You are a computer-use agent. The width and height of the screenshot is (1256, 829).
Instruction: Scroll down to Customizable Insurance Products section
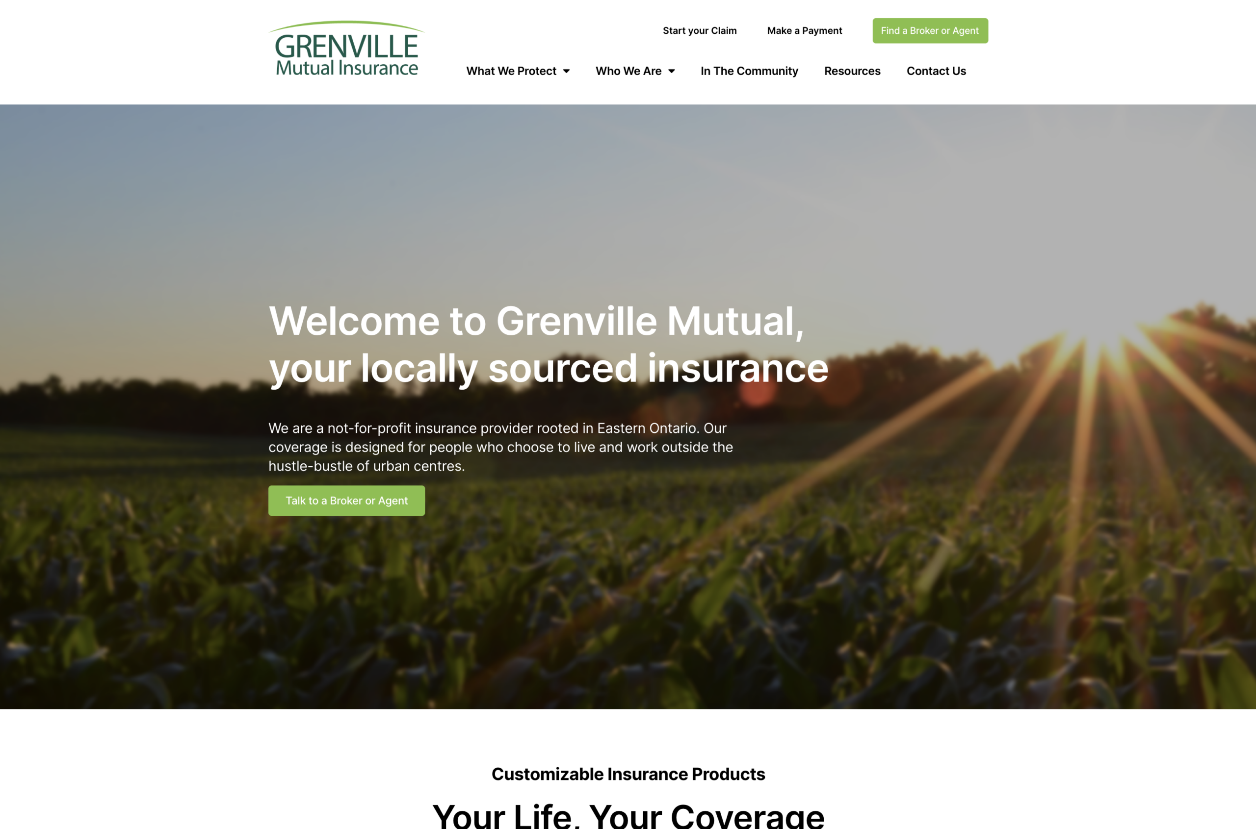point(628,774)
